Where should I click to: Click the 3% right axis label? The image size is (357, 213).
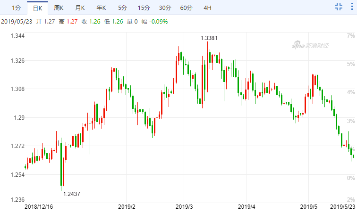click(351, 121)
